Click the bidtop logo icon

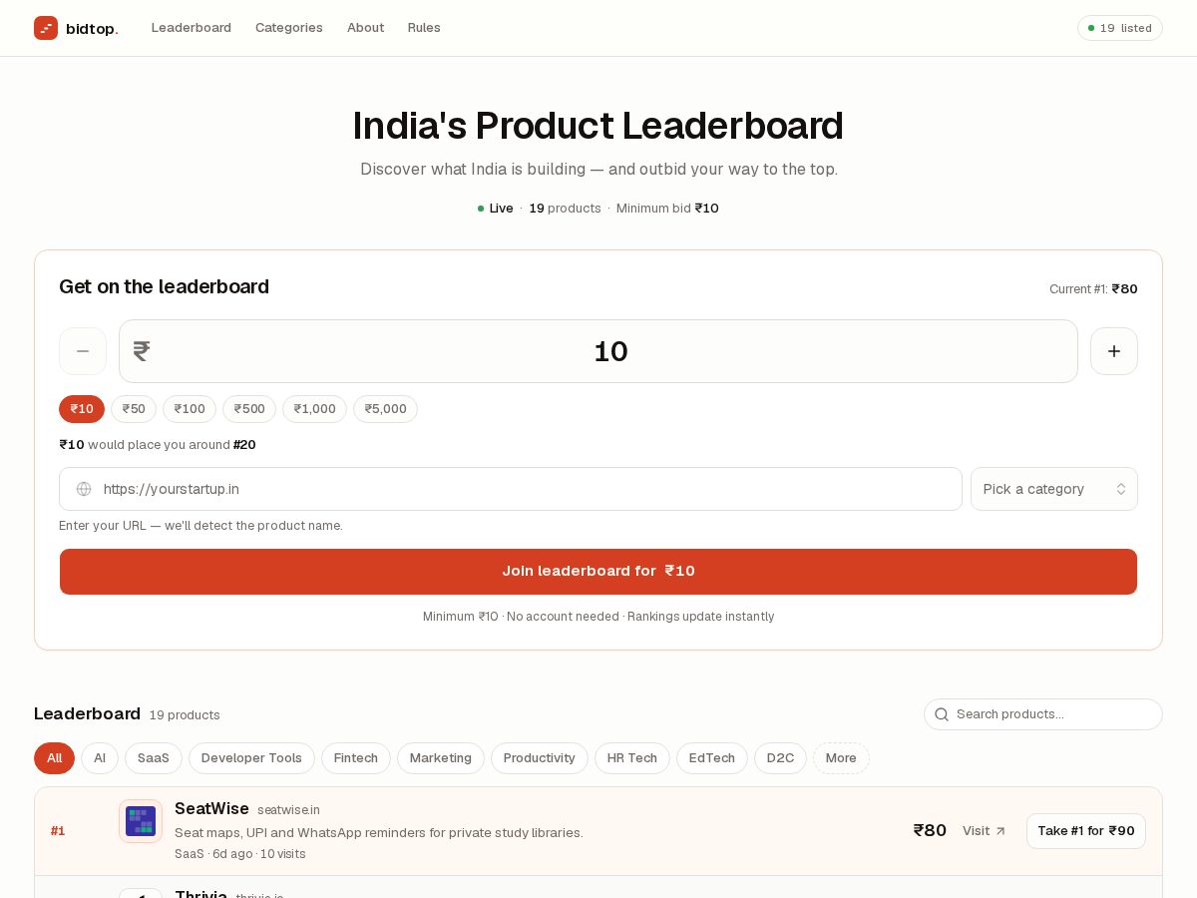pyautogui.click(x=46, y=28)
